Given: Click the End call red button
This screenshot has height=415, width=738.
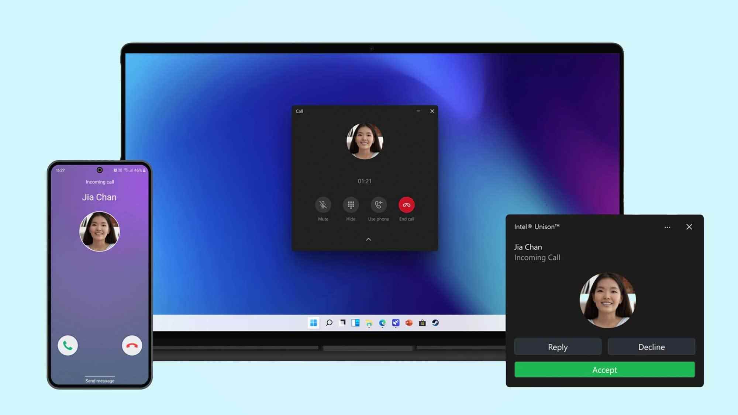Looking at the screenshot, I should 406,205.
